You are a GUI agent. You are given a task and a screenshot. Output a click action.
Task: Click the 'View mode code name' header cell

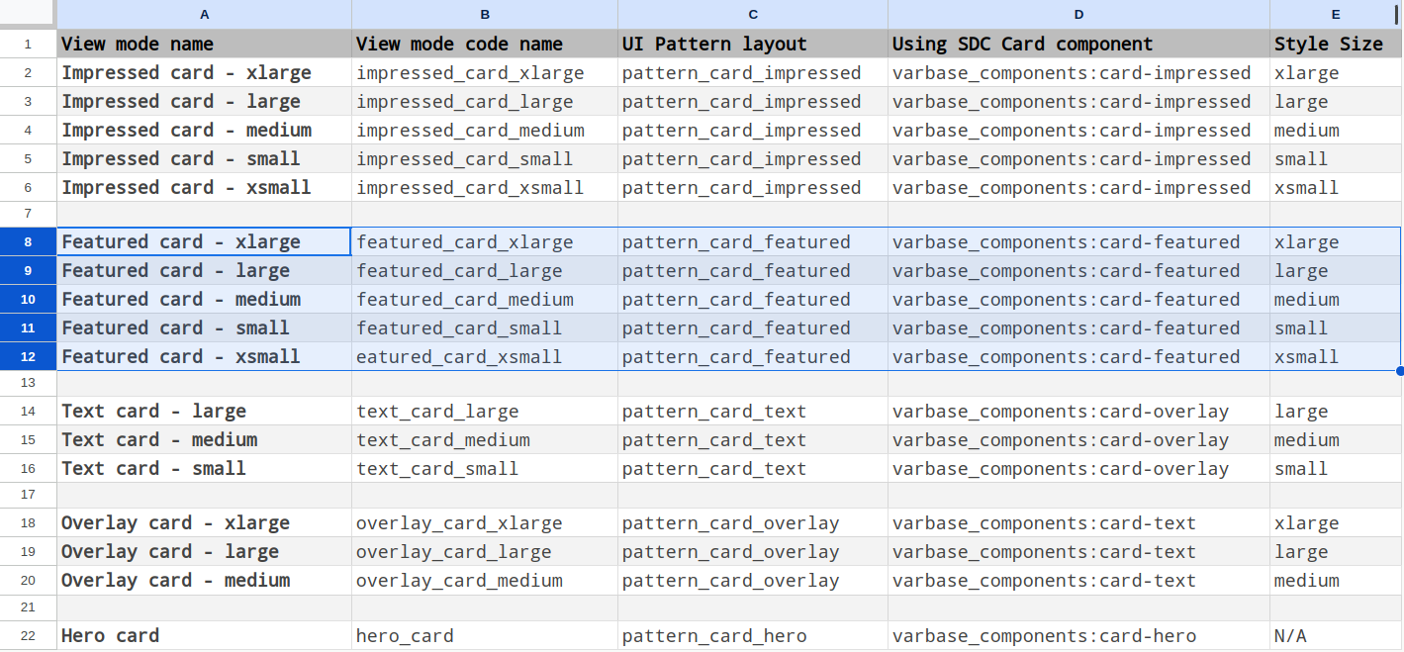click(485, 44)
